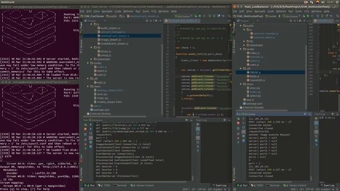Switch to desktopEvent_stream.js editor tab
Viewport: 340px width, 191px height.
click(182, 21)
